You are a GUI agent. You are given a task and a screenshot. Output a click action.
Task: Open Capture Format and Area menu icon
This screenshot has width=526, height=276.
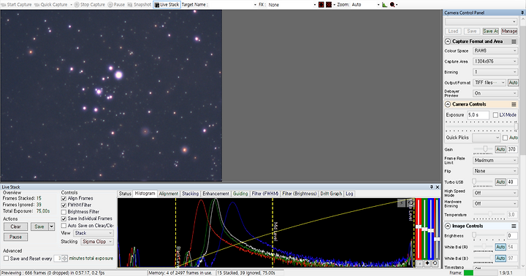click(514, 42)
